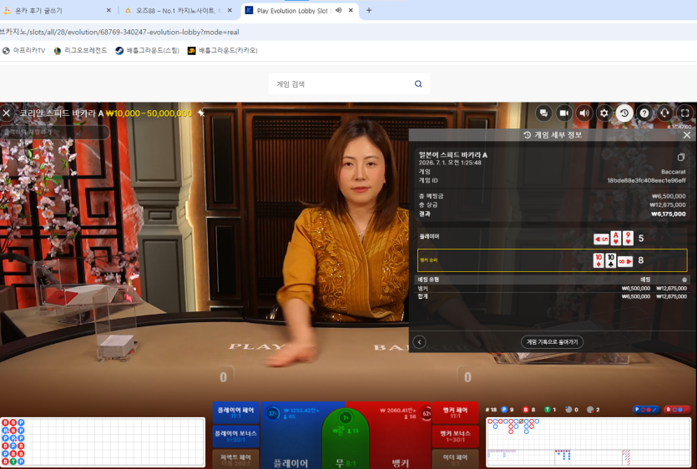697x469 pixels.
Task: Click the 베팅 유형 column header
Action: [428, 280]
